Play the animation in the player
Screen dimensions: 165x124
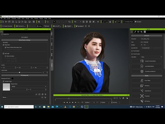[x=70, y=102]
